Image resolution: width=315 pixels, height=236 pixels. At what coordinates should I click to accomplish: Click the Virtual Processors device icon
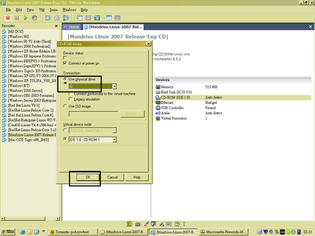pos(158,118)
